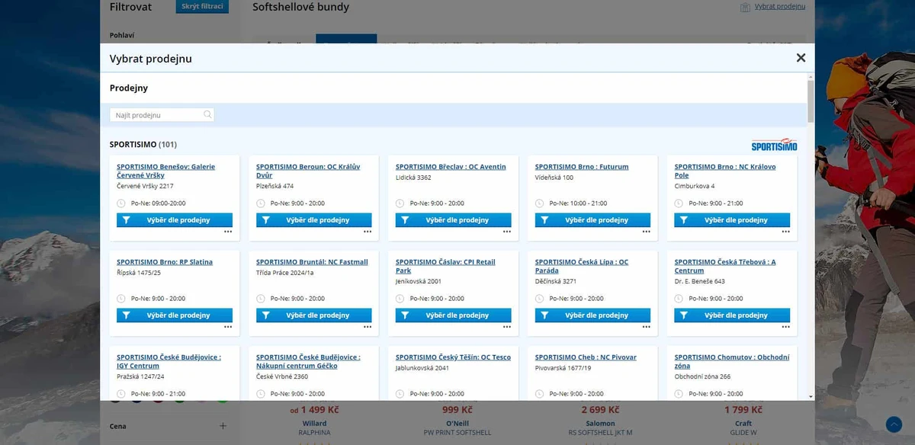Open the more options dots for Bruntál store

[368, 327]
